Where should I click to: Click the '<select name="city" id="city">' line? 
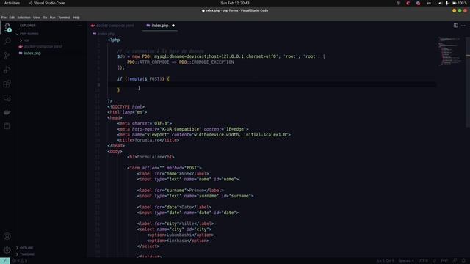[x=175, y=230]
